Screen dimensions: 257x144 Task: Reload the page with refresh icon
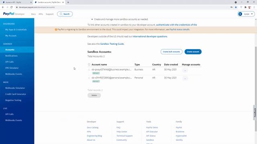pyautogui.click(x=12, y=7)
